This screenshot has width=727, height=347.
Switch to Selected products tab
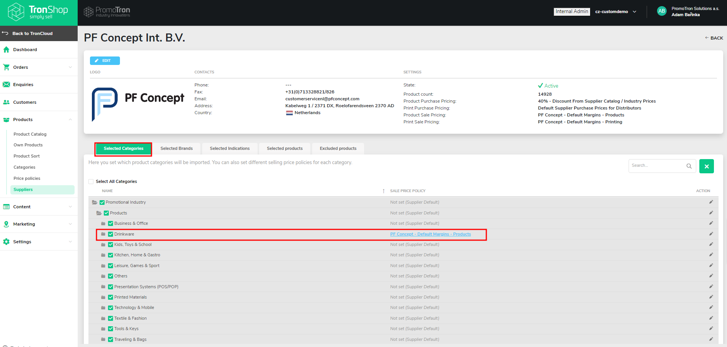click(x=285, y=148)
